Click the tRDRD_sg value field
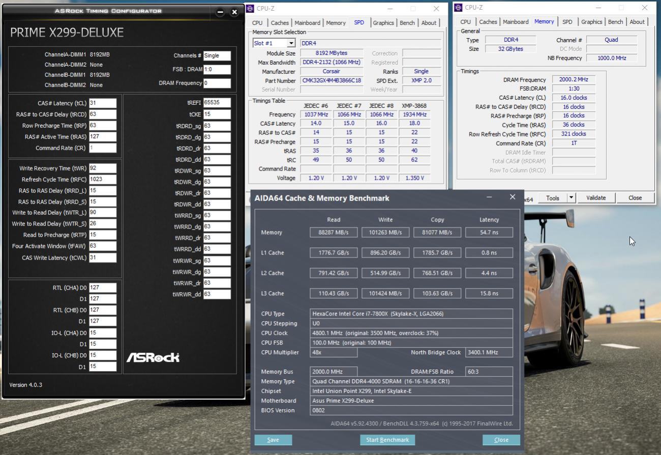 tap(217, 126)
